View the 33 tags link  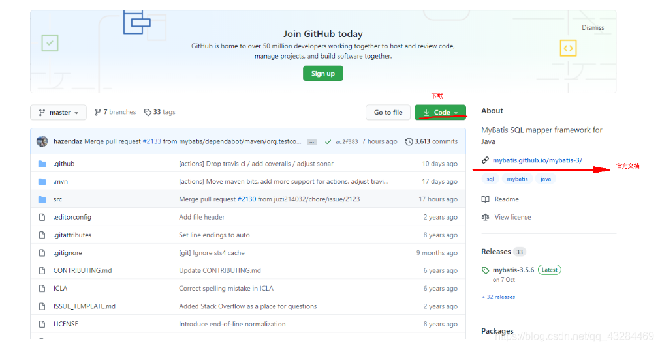(x=160, y=112)
